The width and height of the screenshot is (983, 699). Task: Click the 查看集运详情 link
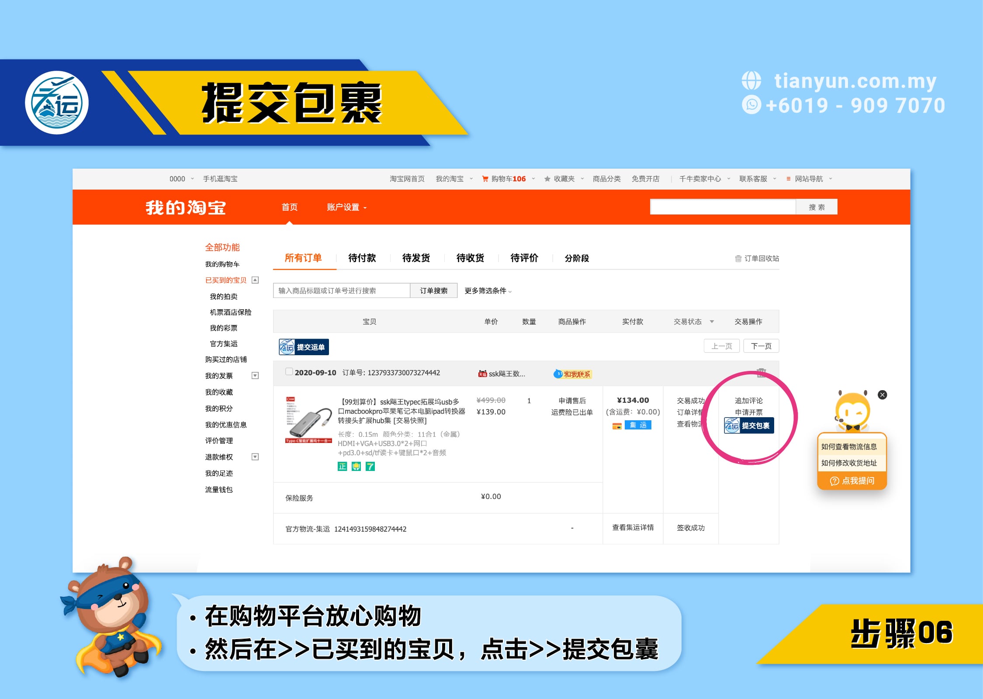[x=633, y=527]
